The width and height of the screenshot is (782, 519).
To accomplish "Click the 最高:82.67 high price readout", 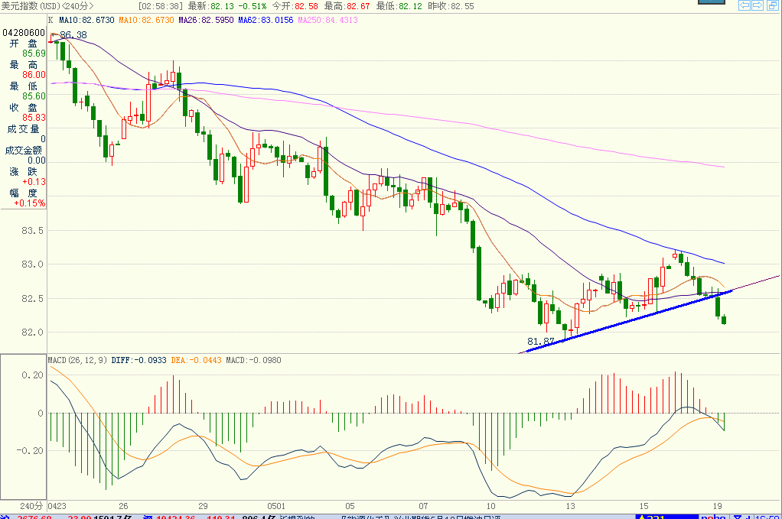I will tap(347, 6).
